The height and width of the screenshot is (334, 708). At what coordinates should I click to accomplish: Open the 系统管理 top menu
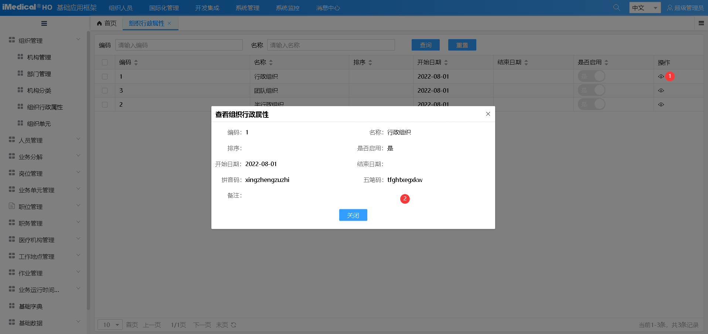pos(247,8)
